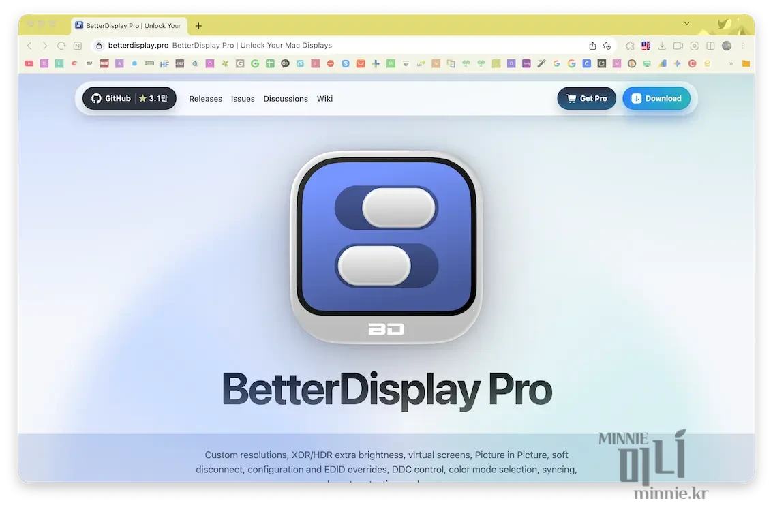This screenshot has height=505, width=773.
Task: Go to the Releases page
Action: tap(206, 99)
